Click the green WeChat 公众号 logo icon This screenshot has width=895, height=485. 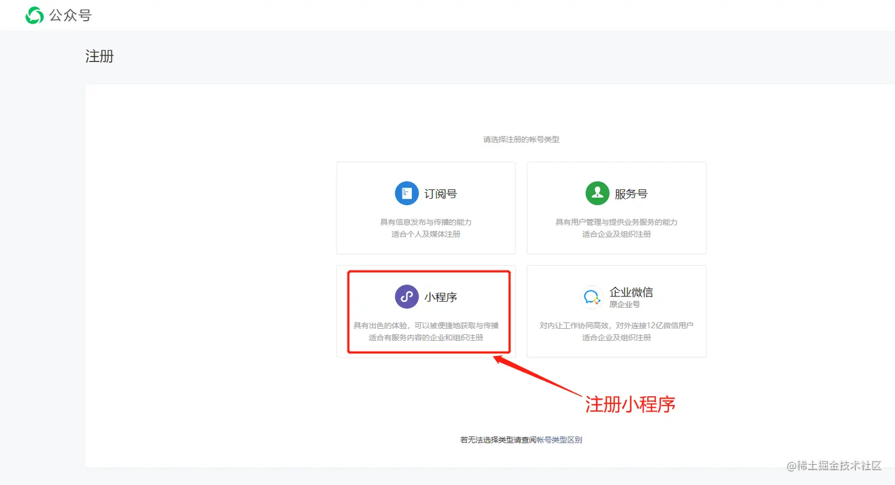click(34, 15)
